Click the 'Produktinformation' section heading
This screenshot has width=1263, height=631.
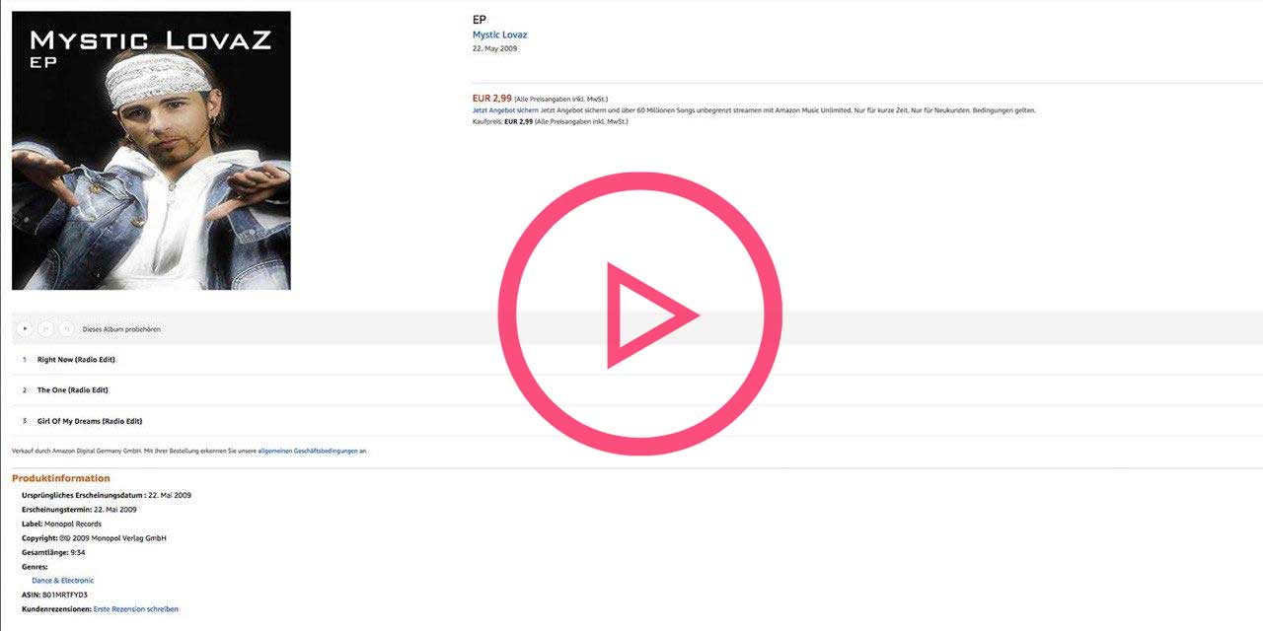coord(61,478)
